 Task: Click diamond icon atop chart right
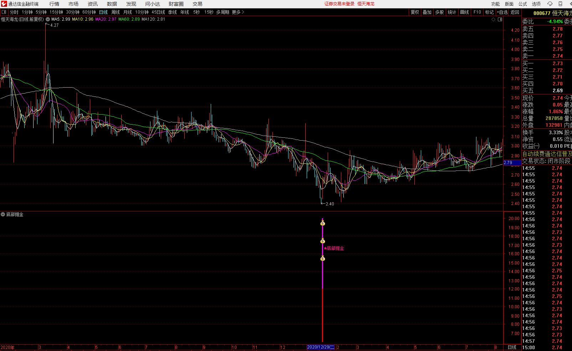pos(494,19)
